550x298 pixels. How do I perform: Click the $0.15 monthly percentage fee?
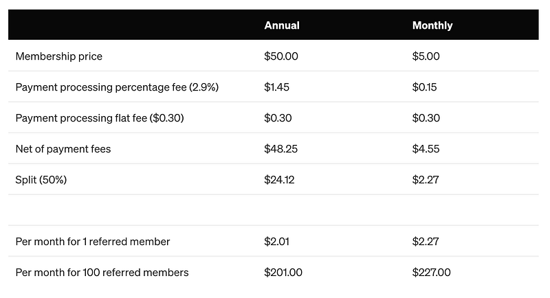coord(424,87)
